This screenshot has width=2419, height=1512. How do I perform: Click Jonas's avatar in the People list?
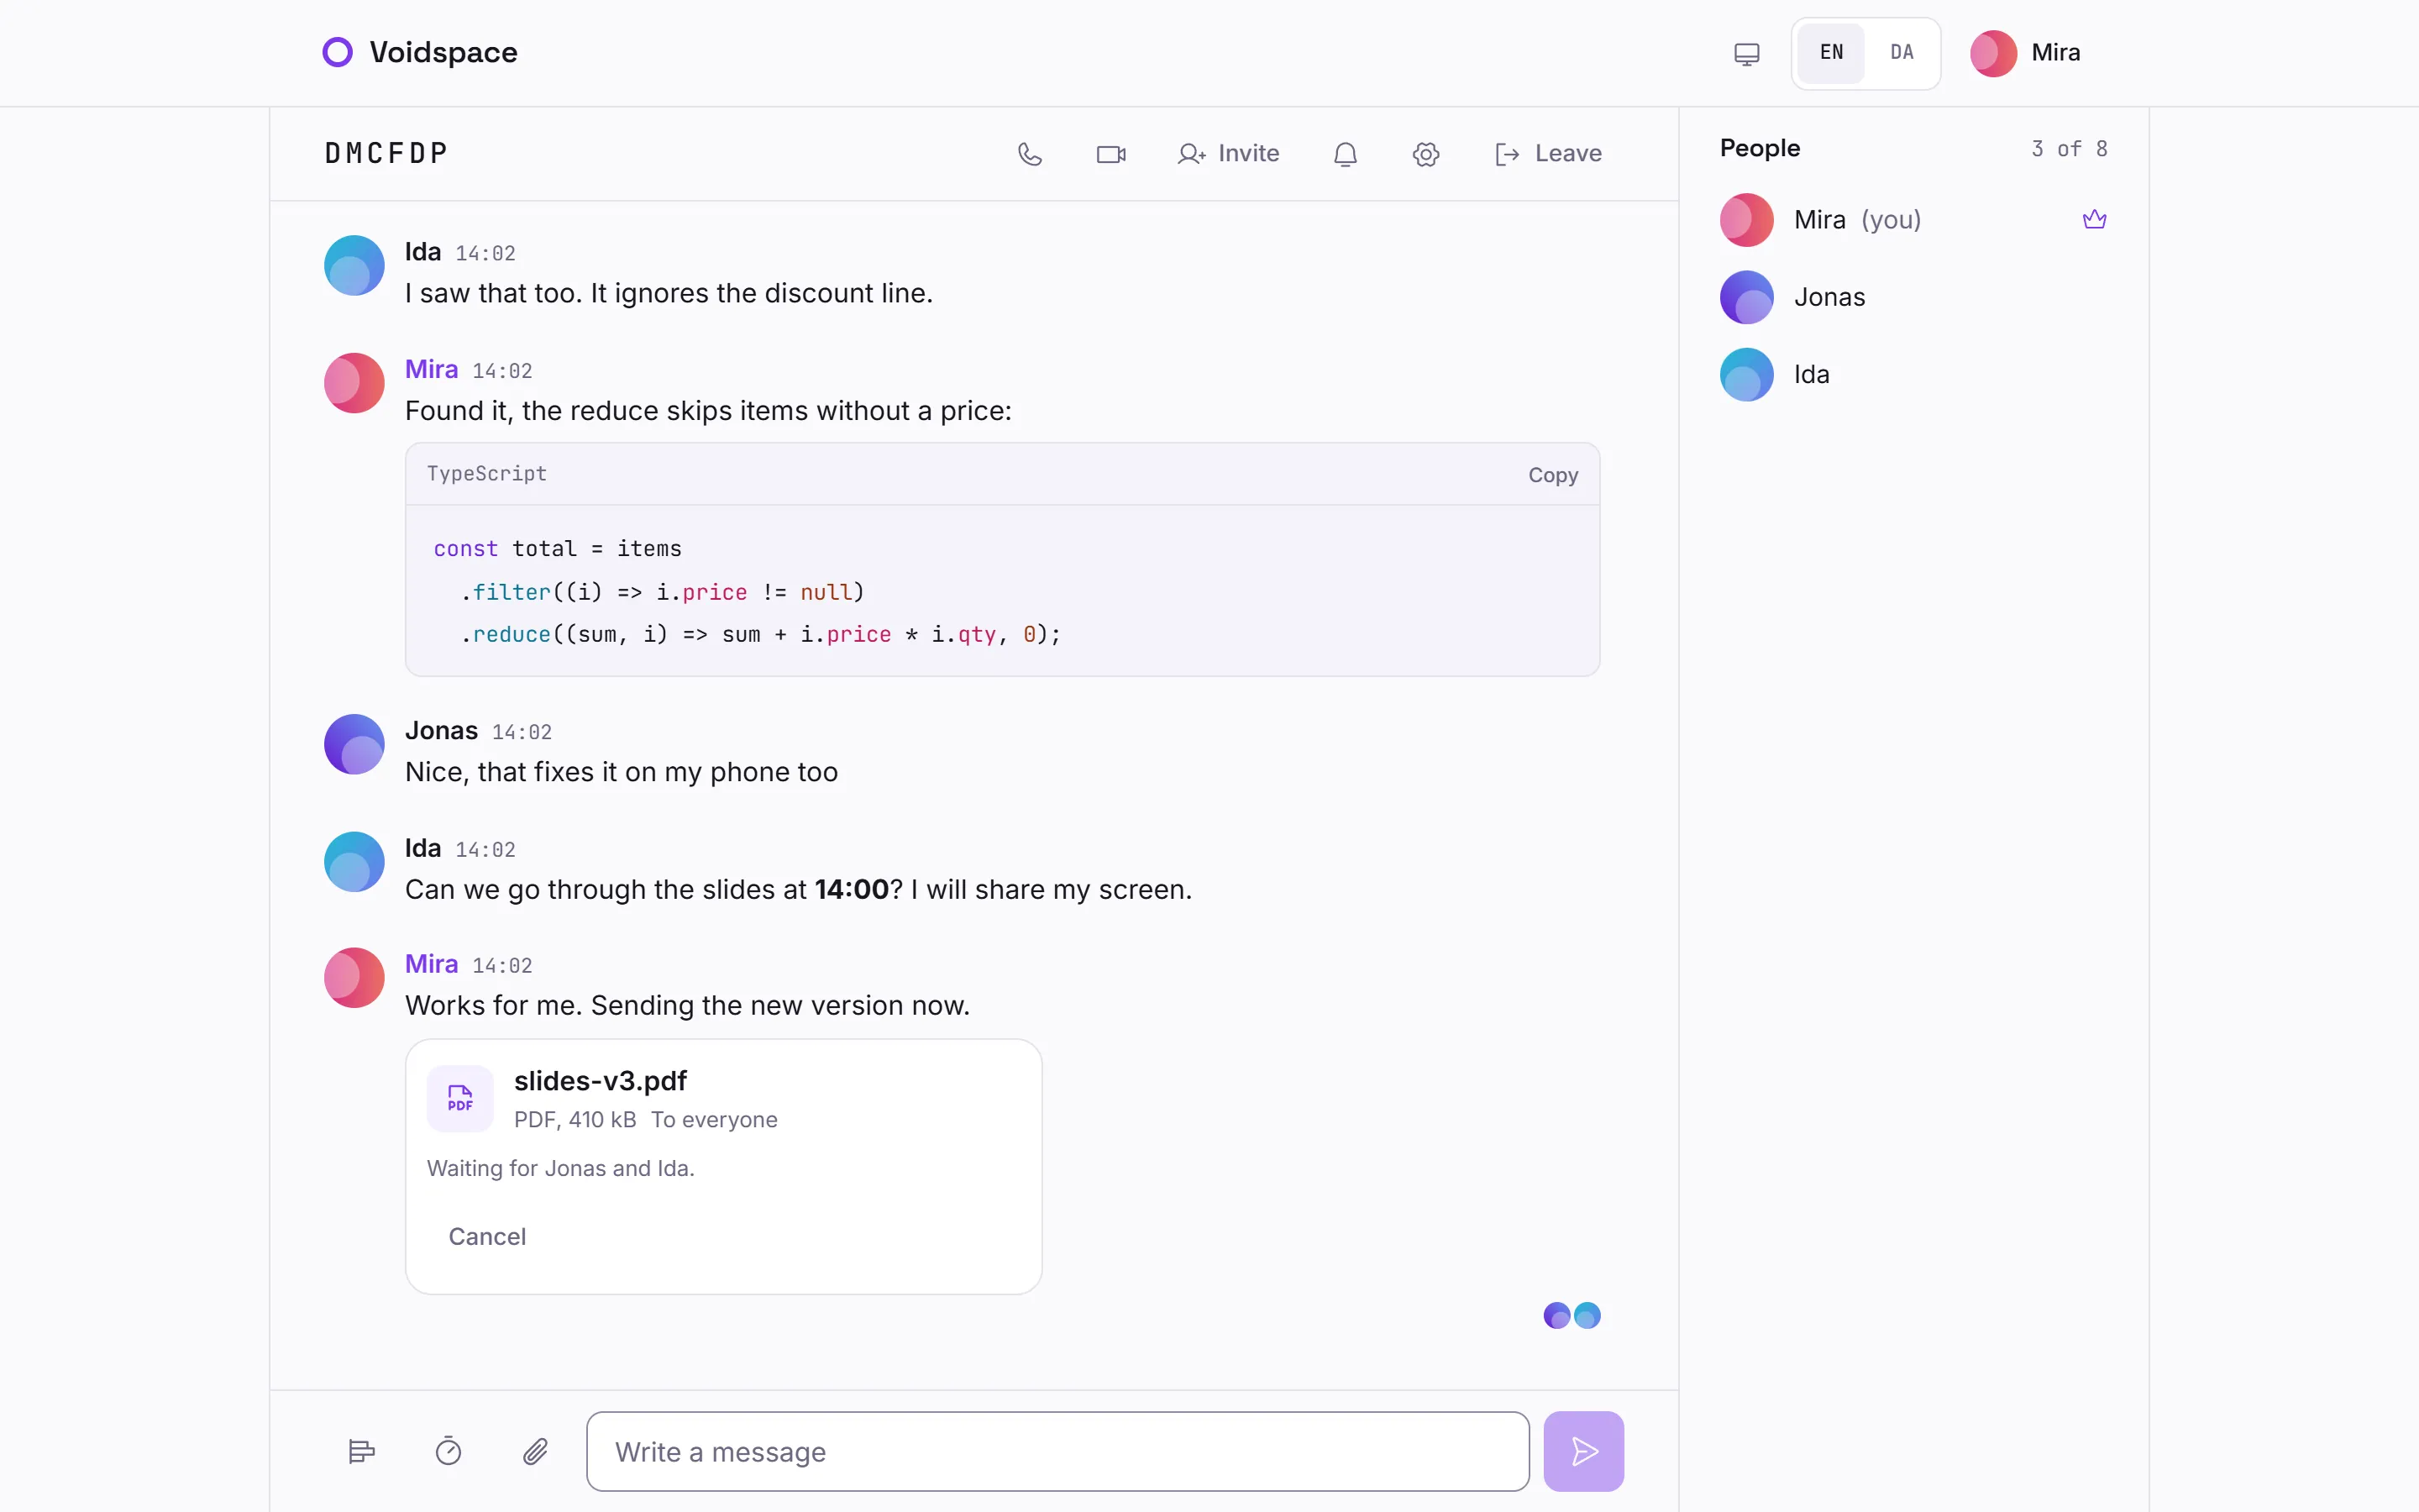point(1746,297)
